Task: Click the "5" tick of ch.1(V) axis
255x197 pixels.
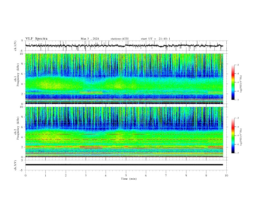Action: click(x=23, y=41)
